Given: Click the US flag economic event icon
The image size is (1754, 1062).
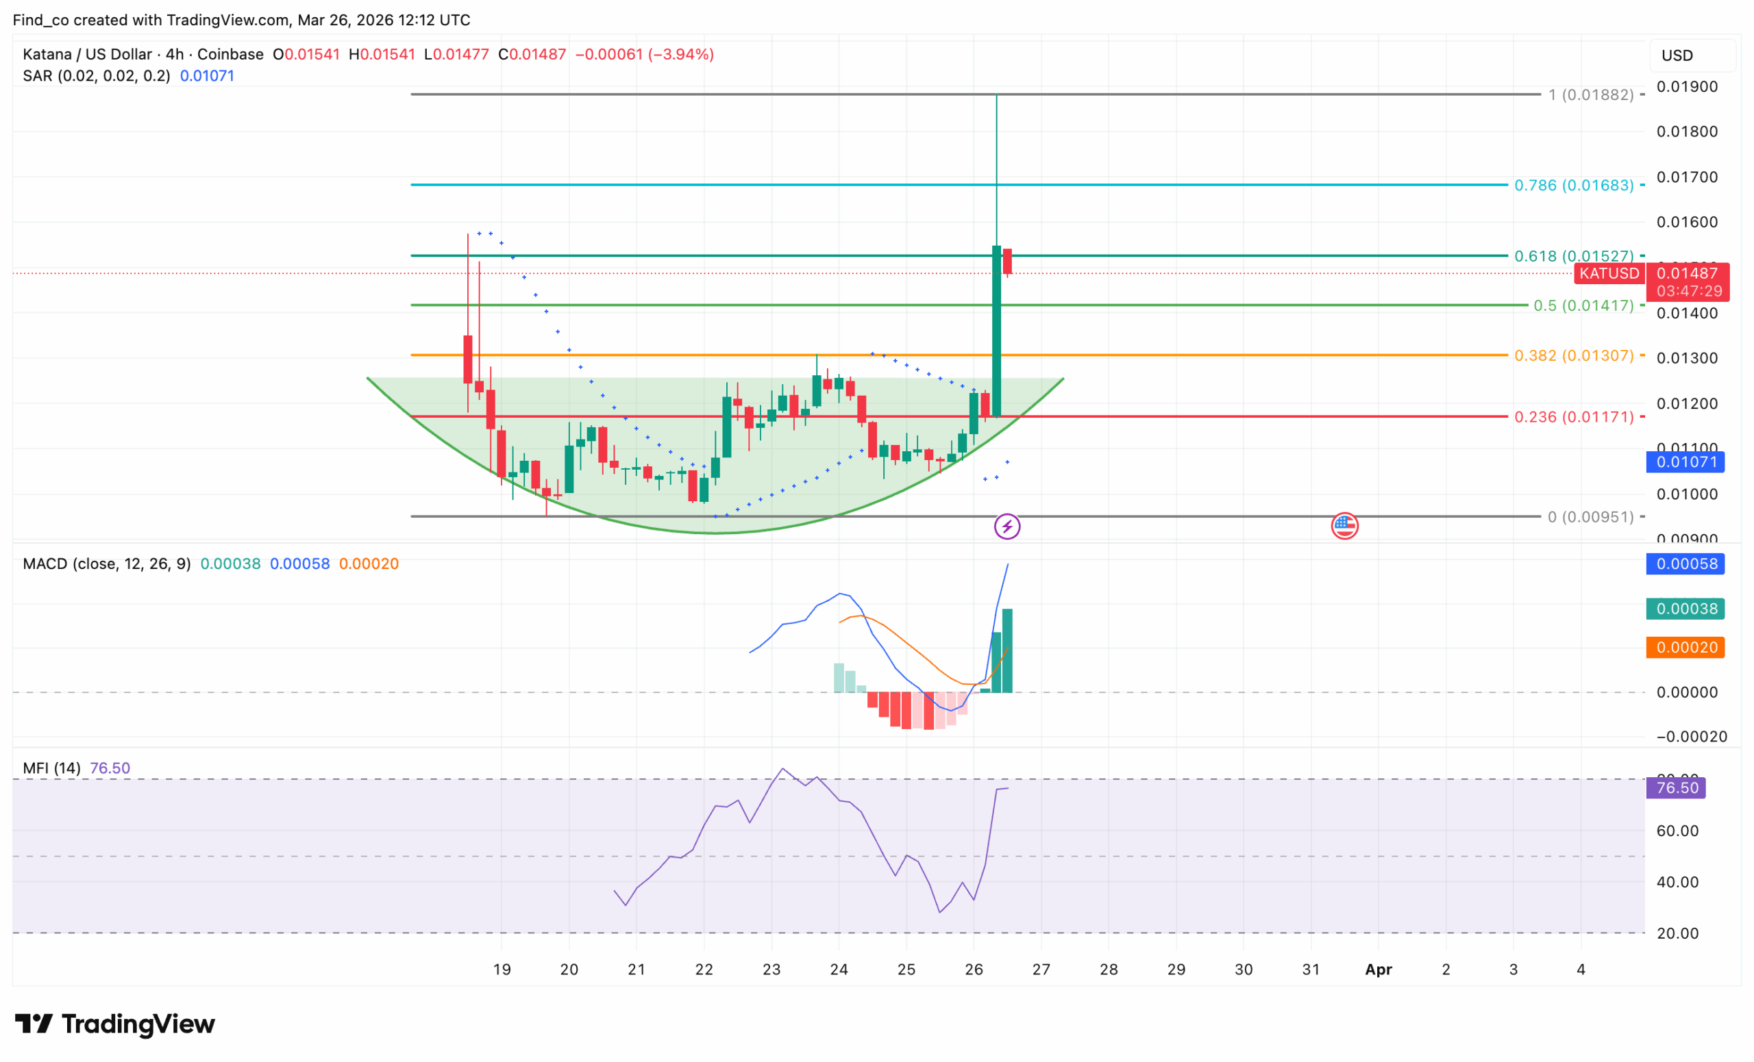Looking at the screenshot, I should 1345,527.
